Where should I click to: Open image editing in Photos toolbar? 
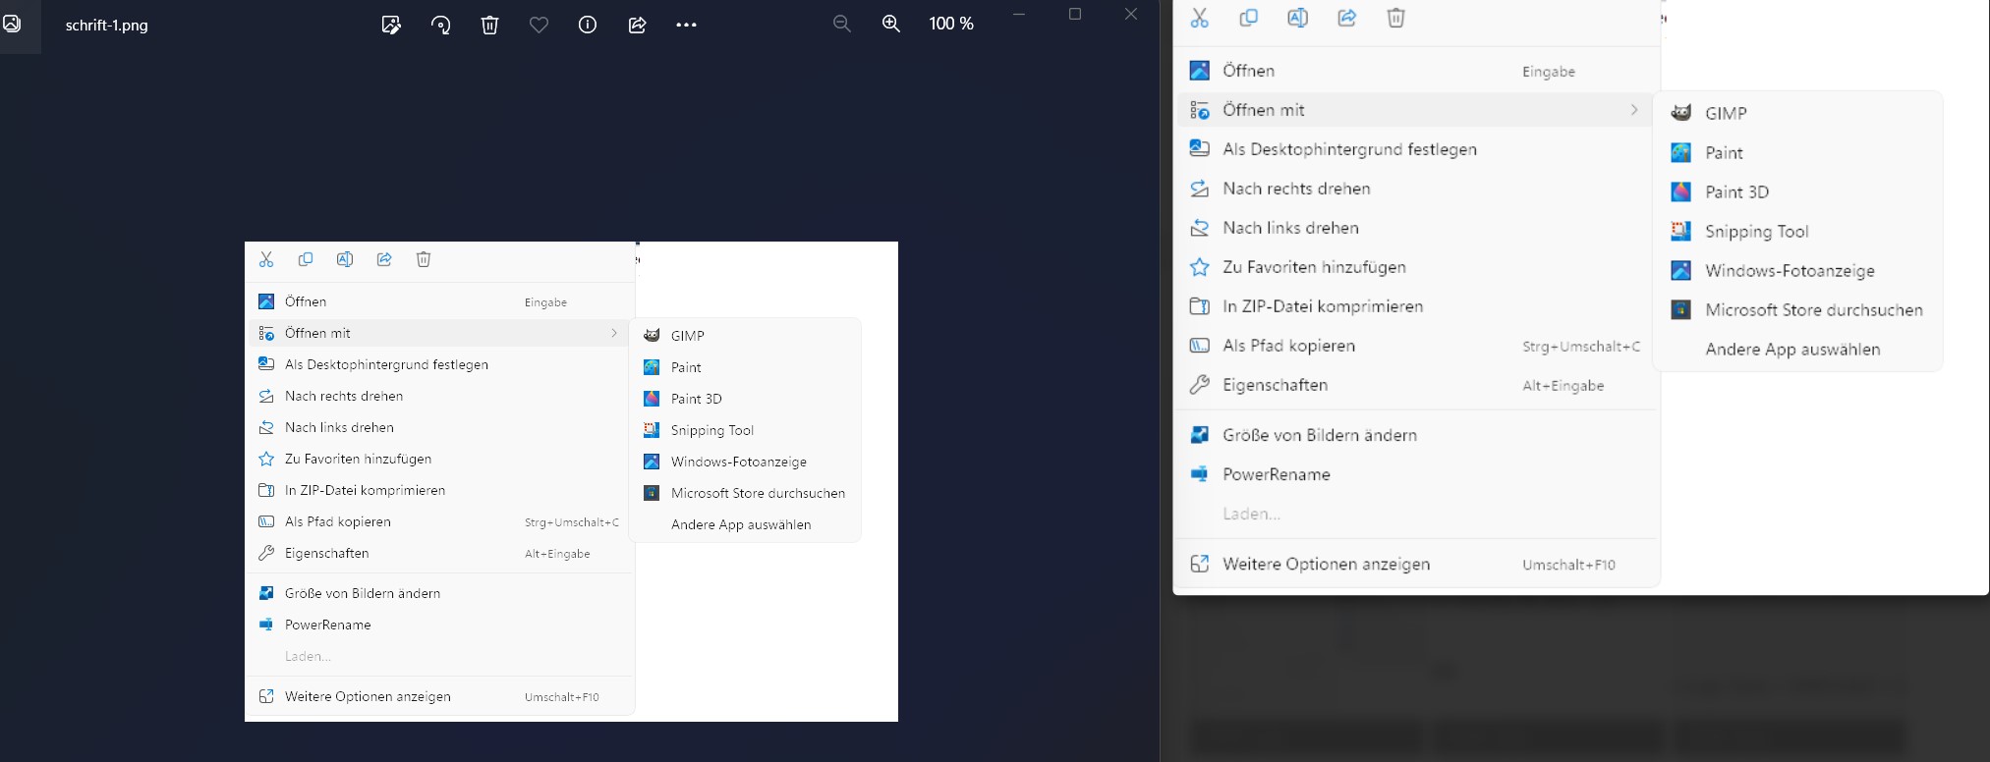click(x=391, y=26)
